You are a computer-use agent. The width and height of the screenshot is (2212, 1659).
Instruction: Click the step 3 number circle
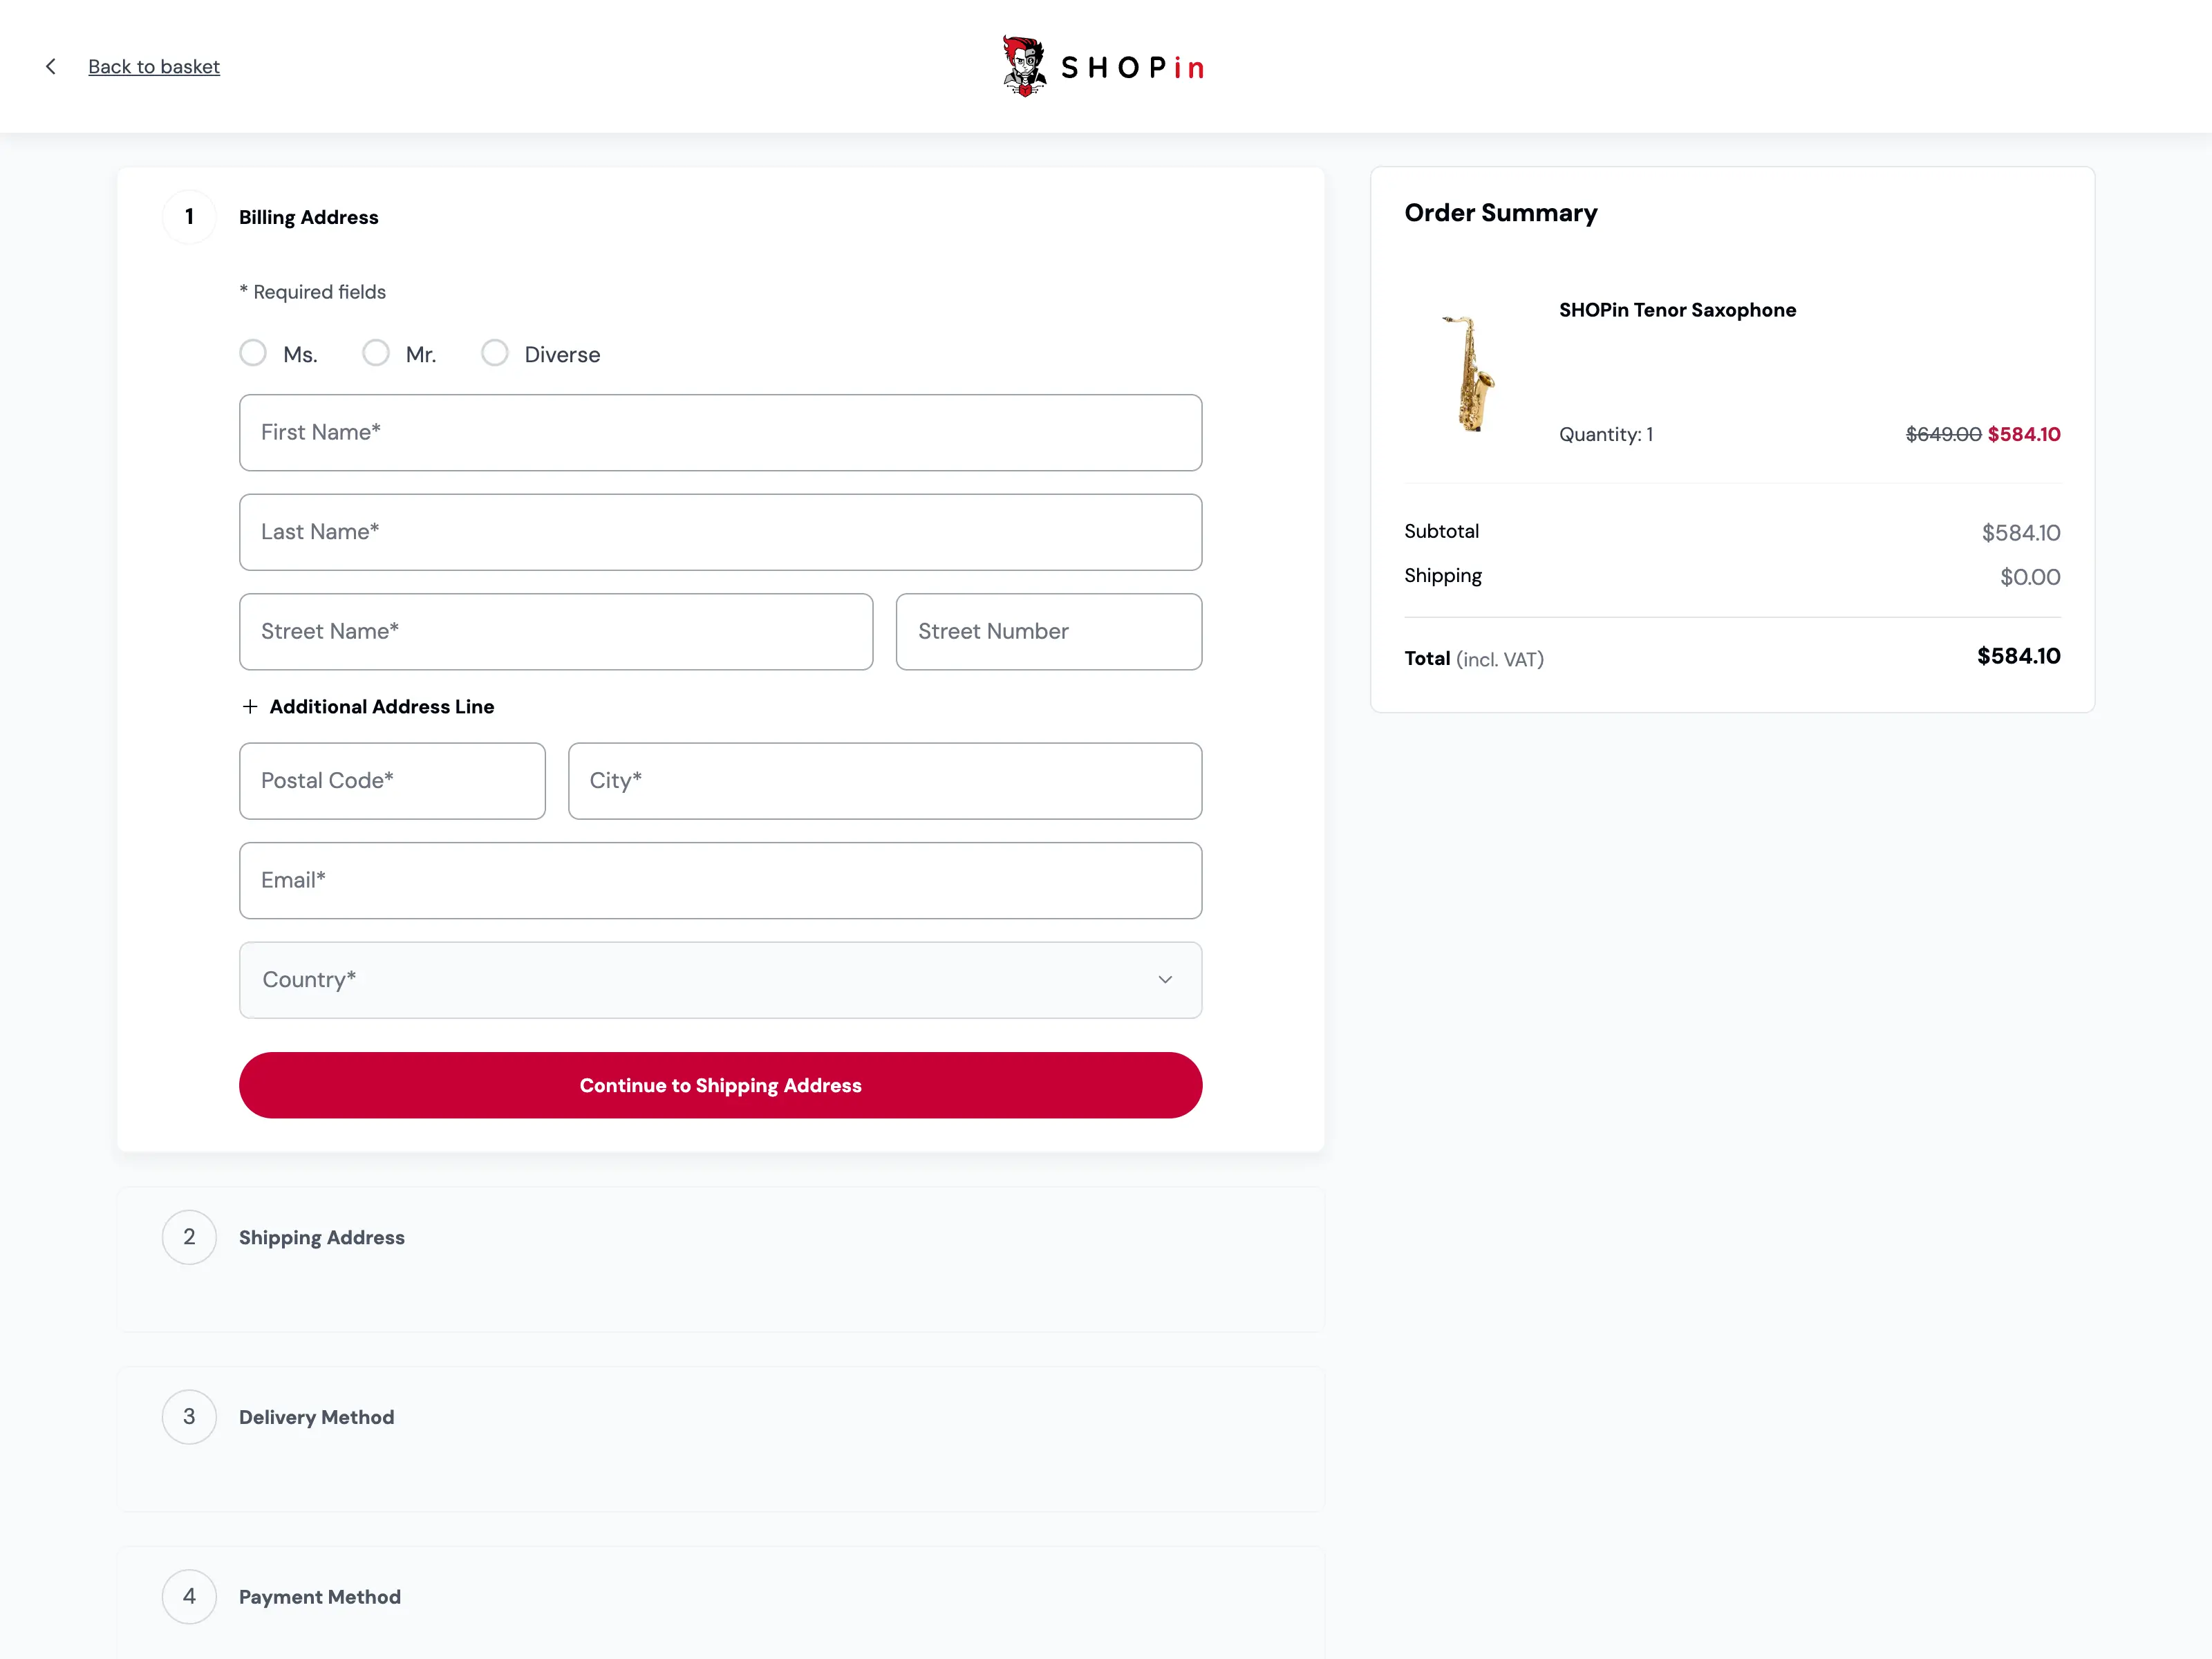point(189,1417)
